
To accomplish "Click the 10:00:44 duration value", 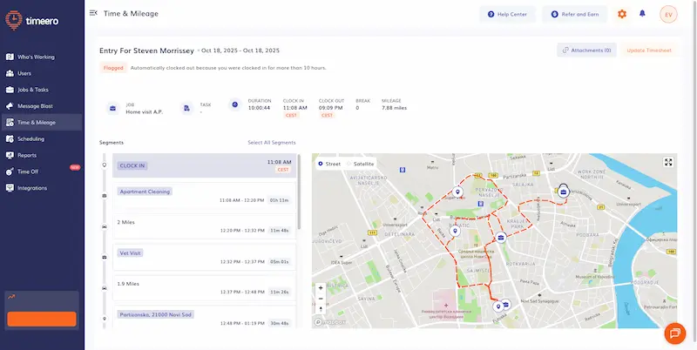I will pos(259,108).
